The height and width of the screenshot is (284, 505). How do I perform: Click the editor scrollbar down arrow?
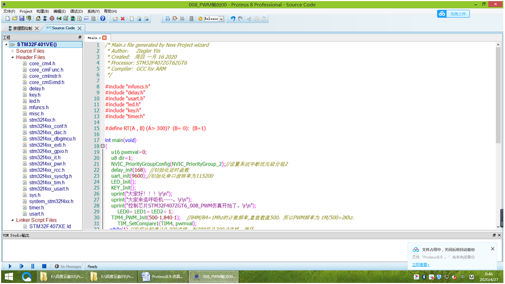coord(498,226)
